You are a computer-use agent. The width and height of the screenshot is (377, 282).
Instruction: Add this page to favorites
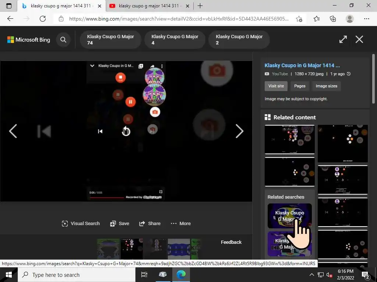click(299, 19)
